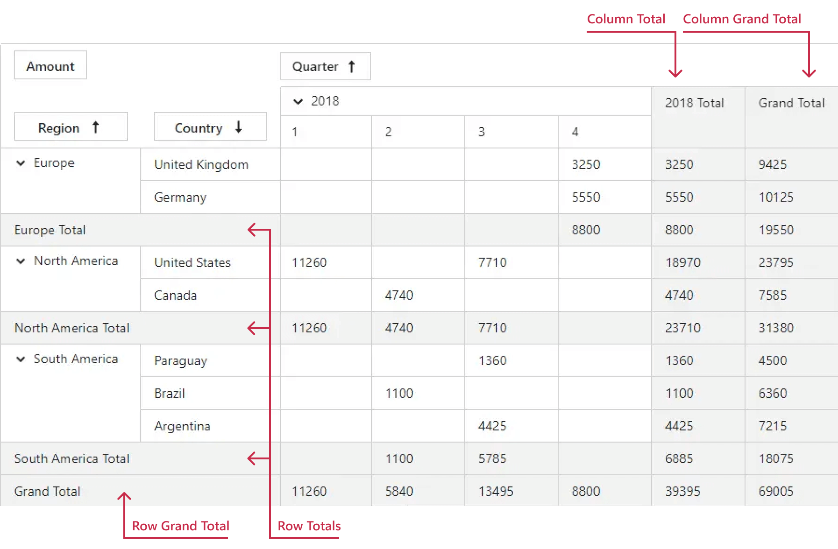The width and height of the screenshot is (838, 549).
Task: Collapse the South America region row
Action: [x=21, y=359]
